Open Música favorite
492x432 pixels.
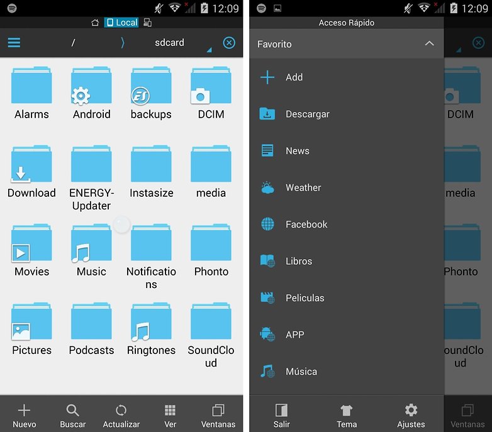click(347, 372)
